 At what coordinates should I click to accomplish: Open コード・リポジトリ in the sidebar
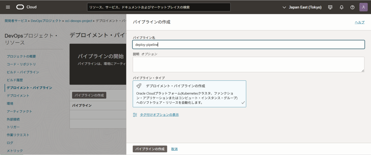[21, 64]
